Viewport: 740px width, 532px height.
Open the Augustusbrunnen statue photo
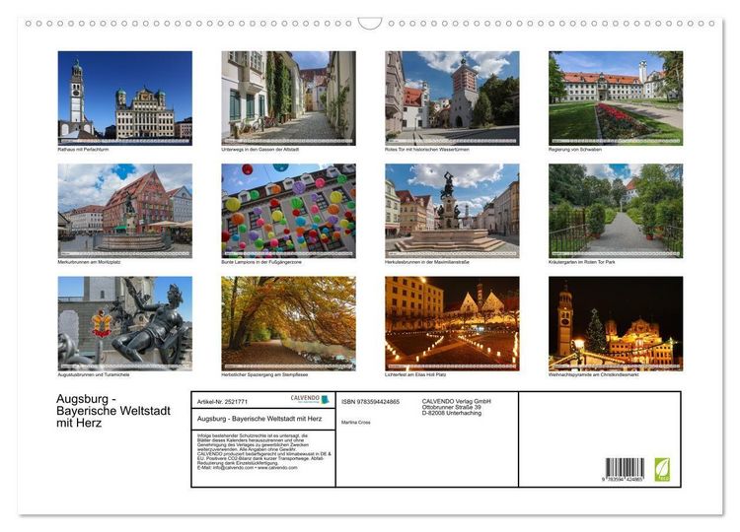(125, 323)
